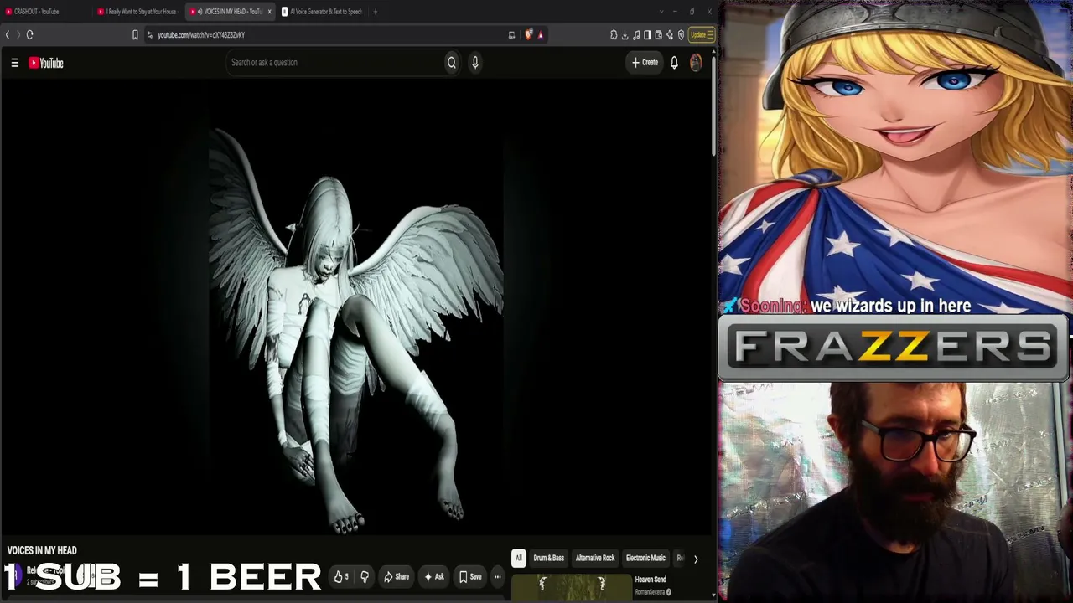Click the YouTube search magnifier button

451,62
